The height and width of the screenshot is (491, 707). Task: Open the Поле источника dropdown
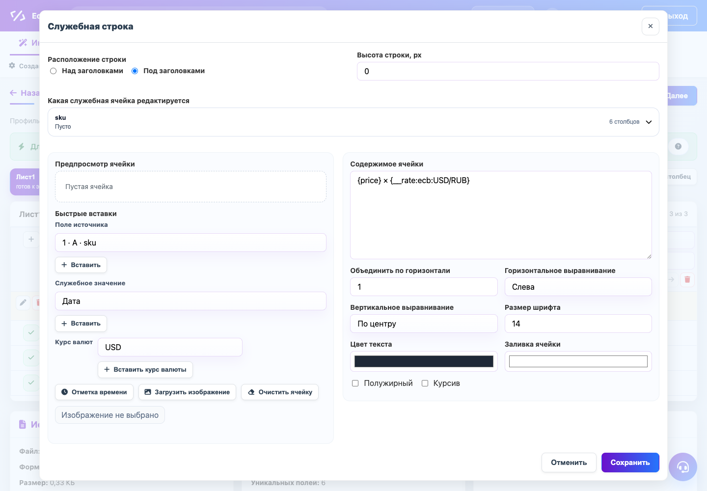pyautogui.click(x=190, y=243)
